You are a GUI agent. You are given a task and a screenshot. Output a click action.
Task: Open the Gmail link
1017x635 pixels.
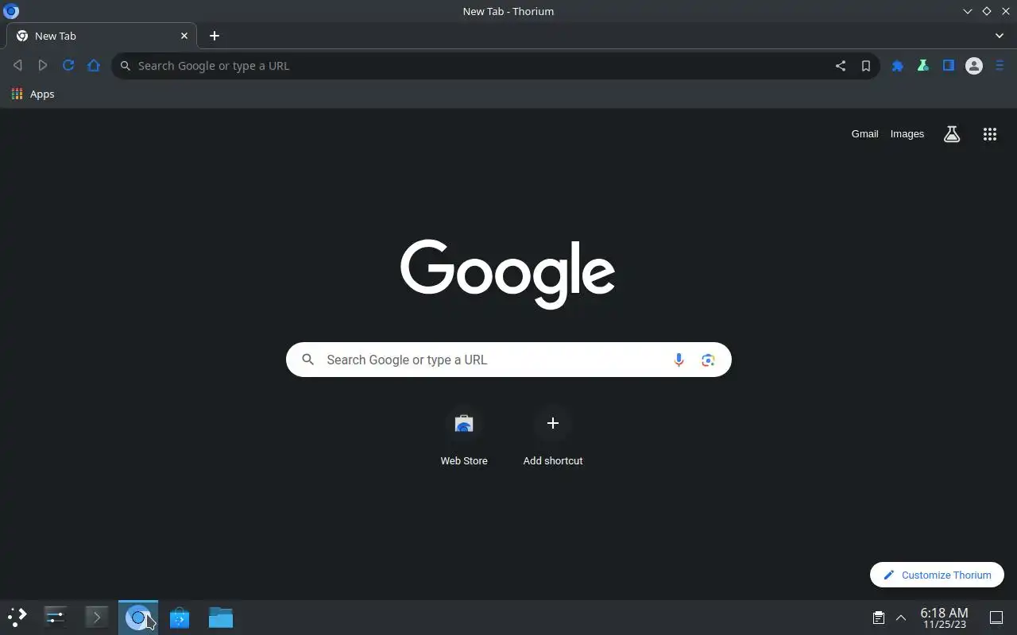tap(864, 134)
